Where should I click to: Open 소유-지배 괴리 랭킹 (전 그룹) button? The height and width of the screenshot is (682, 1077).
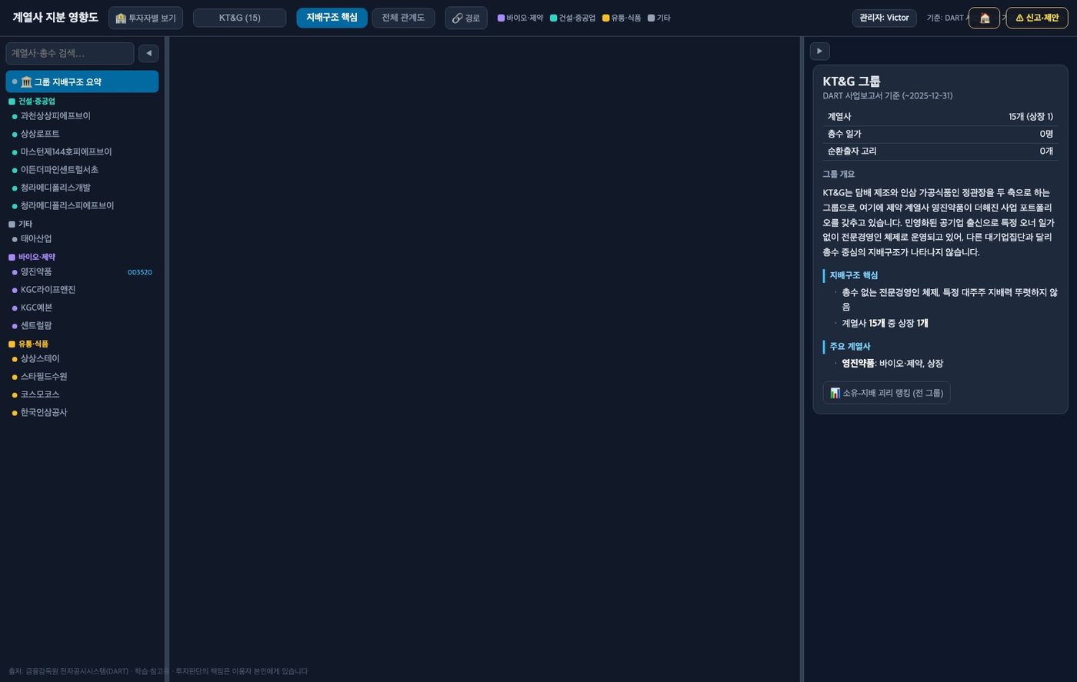886,393
